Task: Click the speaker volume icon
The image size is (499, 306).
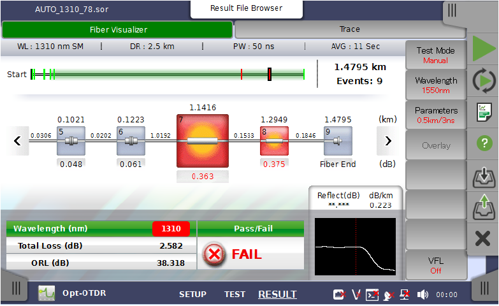Action: coord(423,295)
